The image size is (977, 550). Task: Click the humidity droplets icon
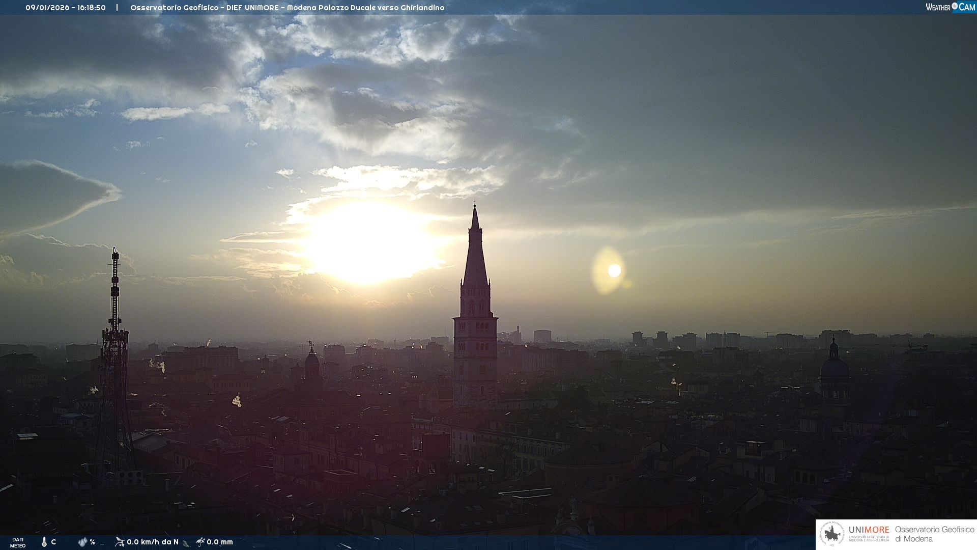[82, 542]
